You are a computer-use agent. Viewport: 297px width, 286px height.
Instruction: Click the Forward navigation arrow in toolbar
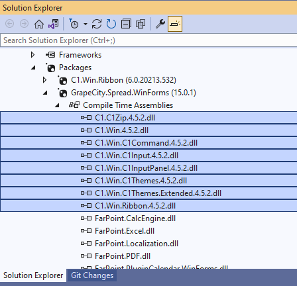click(x=24, y=24)
